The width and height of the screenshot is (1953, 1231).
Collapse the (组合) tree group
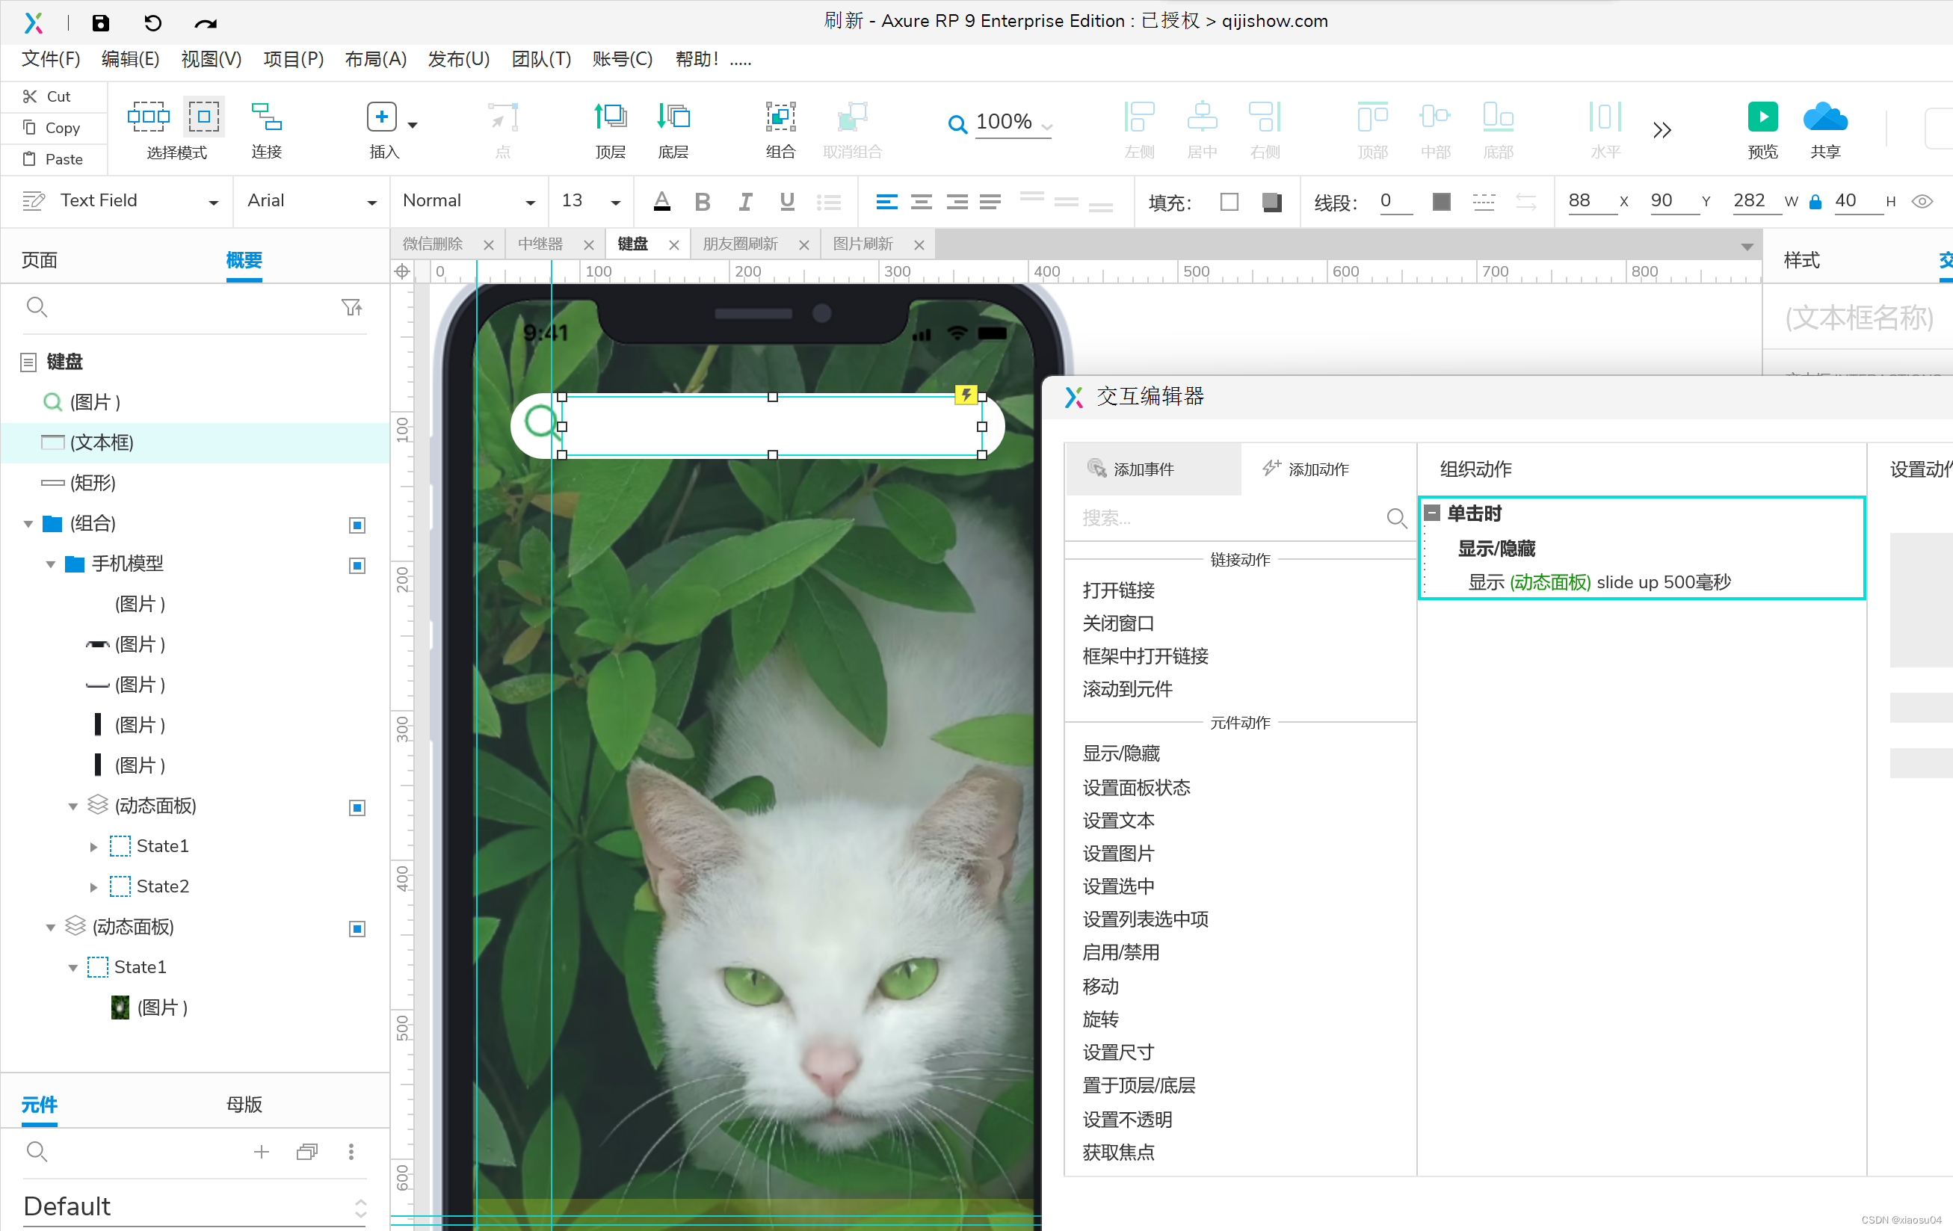click(28, 524)
